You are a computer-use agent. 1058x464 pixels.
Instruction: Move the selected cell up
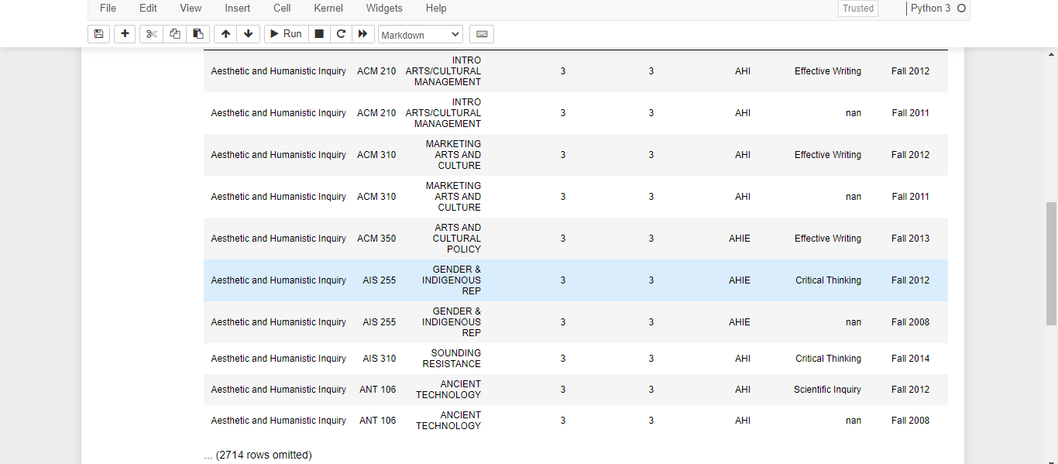click(225, 34)
